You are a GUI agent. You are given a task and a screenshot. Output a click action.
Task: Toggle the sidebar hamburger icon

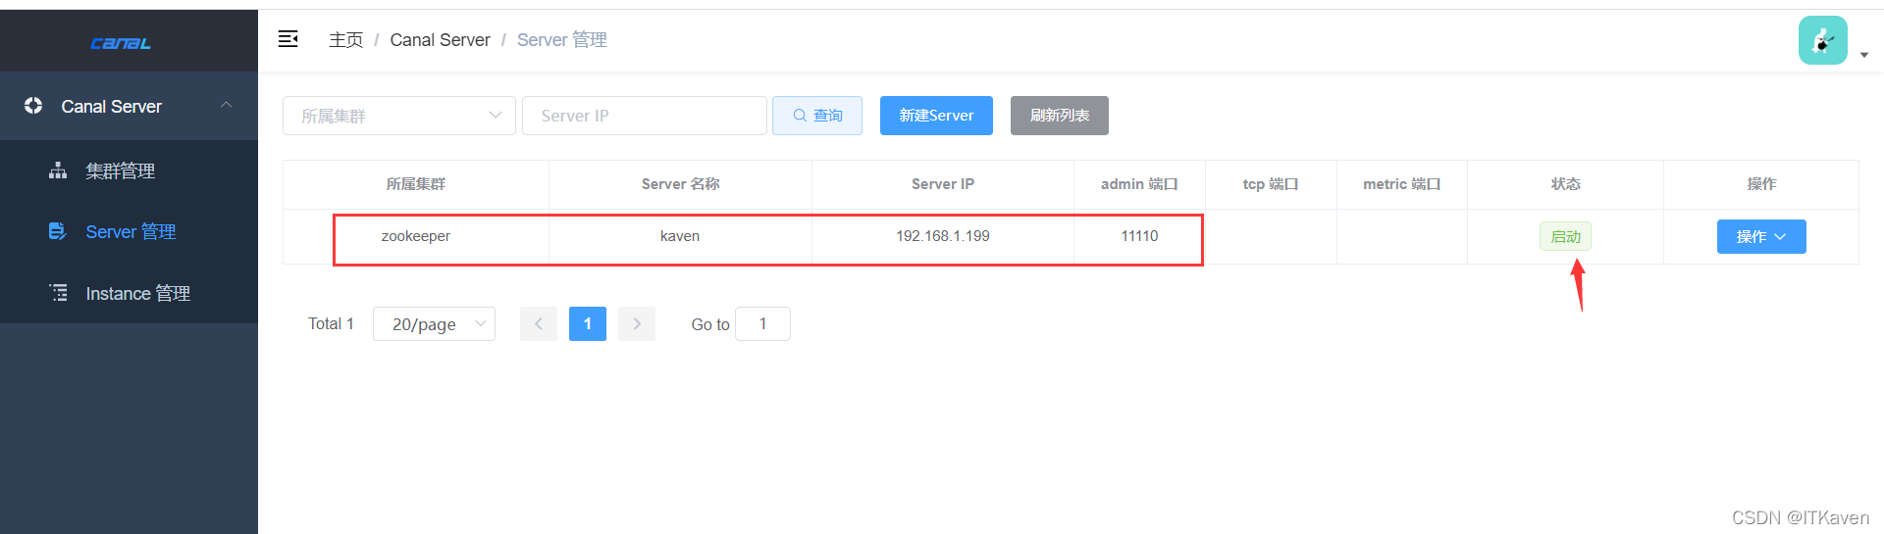[288, 39]
